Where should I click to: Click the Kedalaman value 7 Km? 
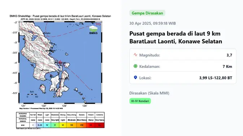(x=227, y=66)
